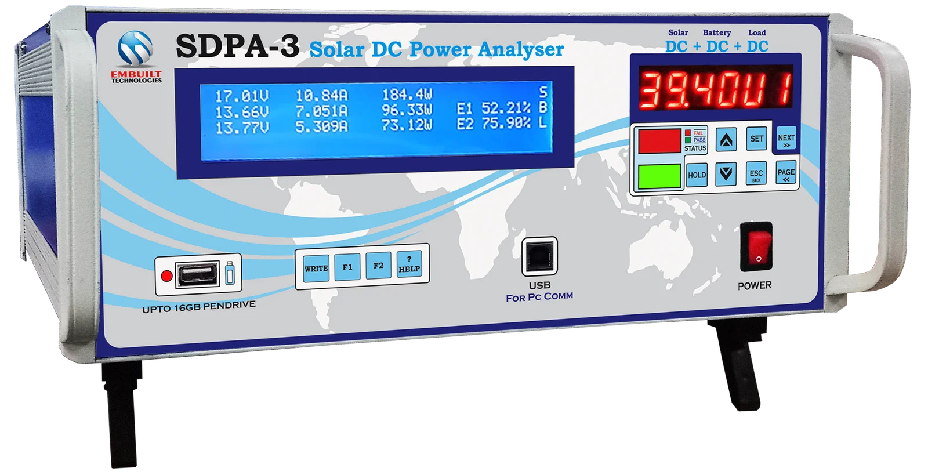This screenshot has height=475, width=928.
Task: Click the large red status indicator
Action: [x=659, y=141]
